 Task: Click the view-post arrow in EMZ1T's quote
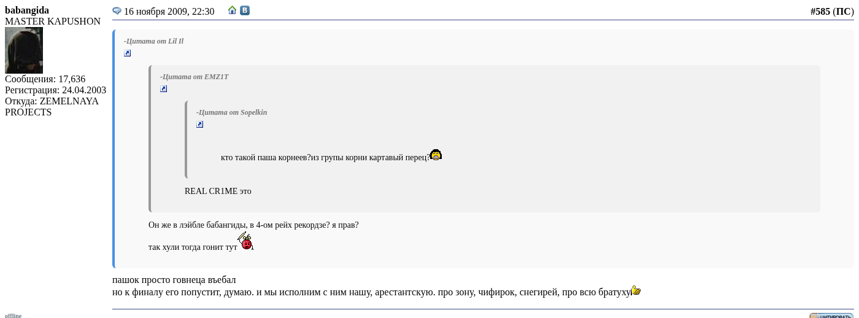(x=164, y=89)
